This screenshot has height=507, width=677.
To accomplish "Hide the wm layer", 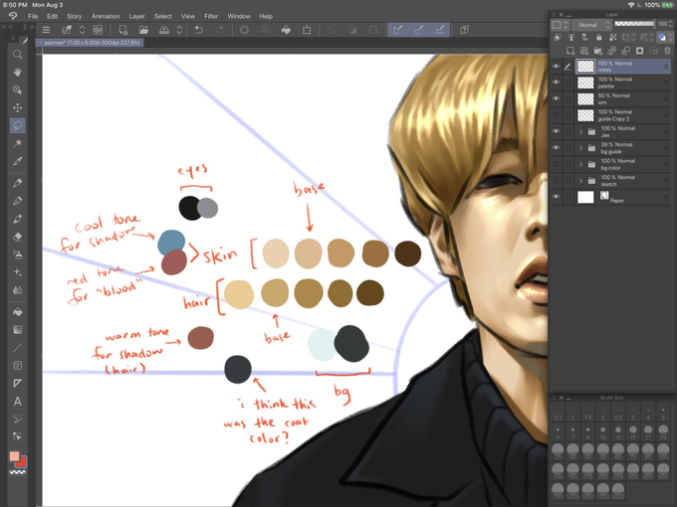I will tap(557, 98).
